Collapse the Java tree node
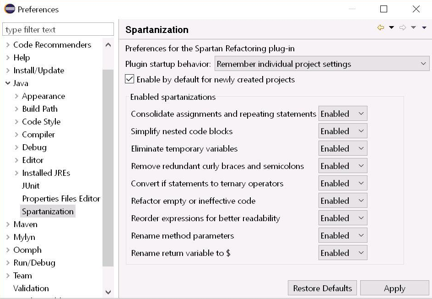Image resolution: width=432 pixels, height=299 pixels. click(8, 83)
